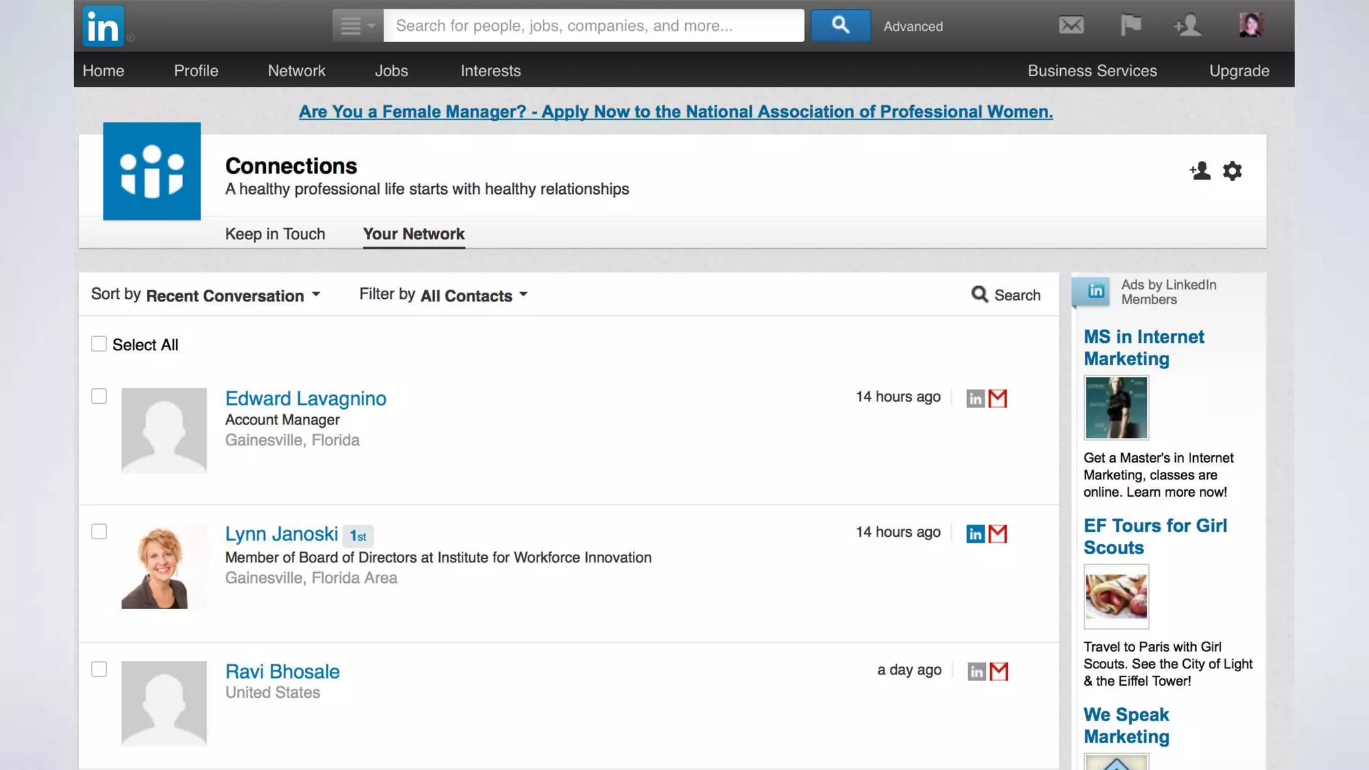Open the messages envelope icon
Image resolution: width=1369 pixels, height=770 pixels.
(1071, 25)
